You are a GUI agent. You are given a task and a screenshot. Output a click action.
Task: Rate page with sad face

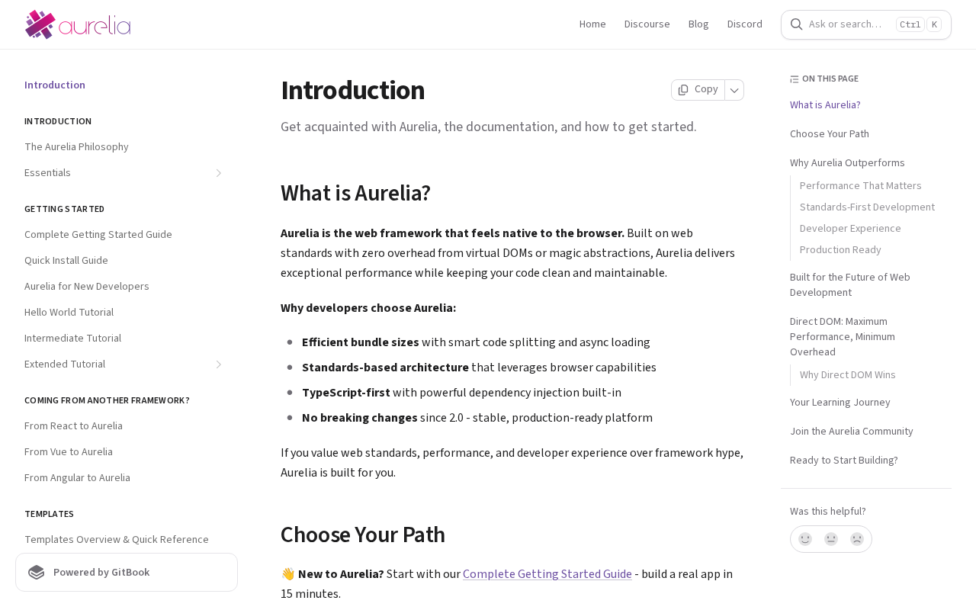[857, 539]
